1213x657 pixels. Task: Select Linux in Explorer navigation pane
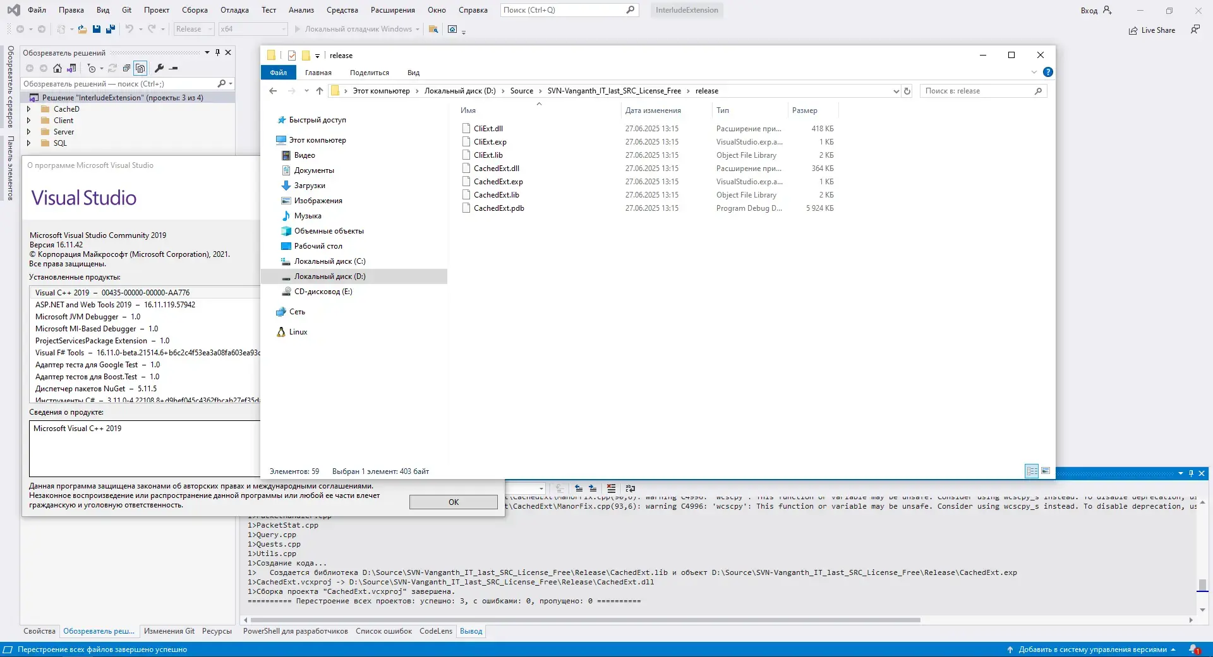(x=298, y=332)
